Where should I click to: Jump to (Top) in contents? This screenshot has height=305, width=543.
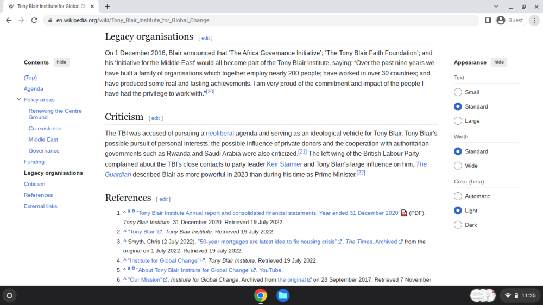(x=30, y=78)
